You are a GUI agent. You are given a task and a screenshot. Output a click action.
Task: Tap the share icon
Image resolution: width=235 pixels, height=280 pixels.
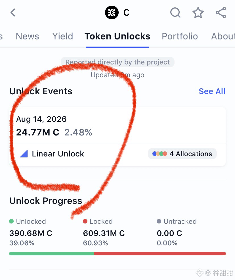coord(221,12)
